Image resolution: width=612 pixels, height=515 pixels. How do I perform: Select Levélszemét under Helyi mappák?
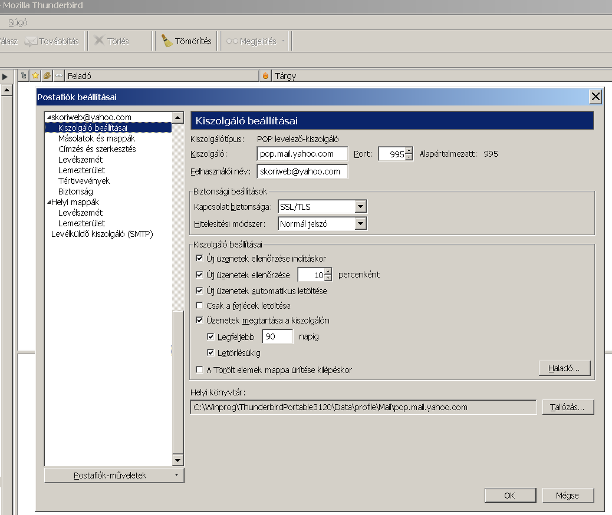[80, 213]
